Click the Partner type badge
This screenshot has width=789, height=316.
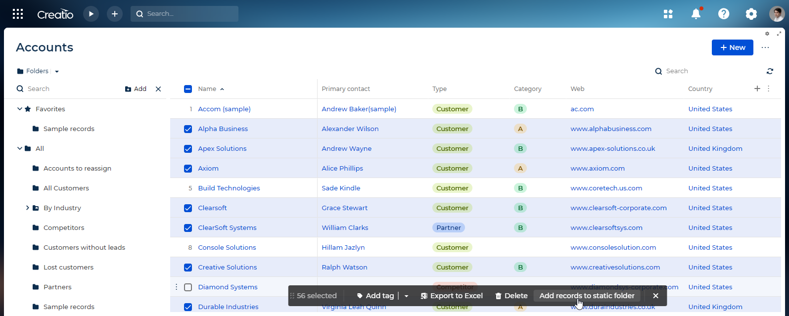point(449,227)
